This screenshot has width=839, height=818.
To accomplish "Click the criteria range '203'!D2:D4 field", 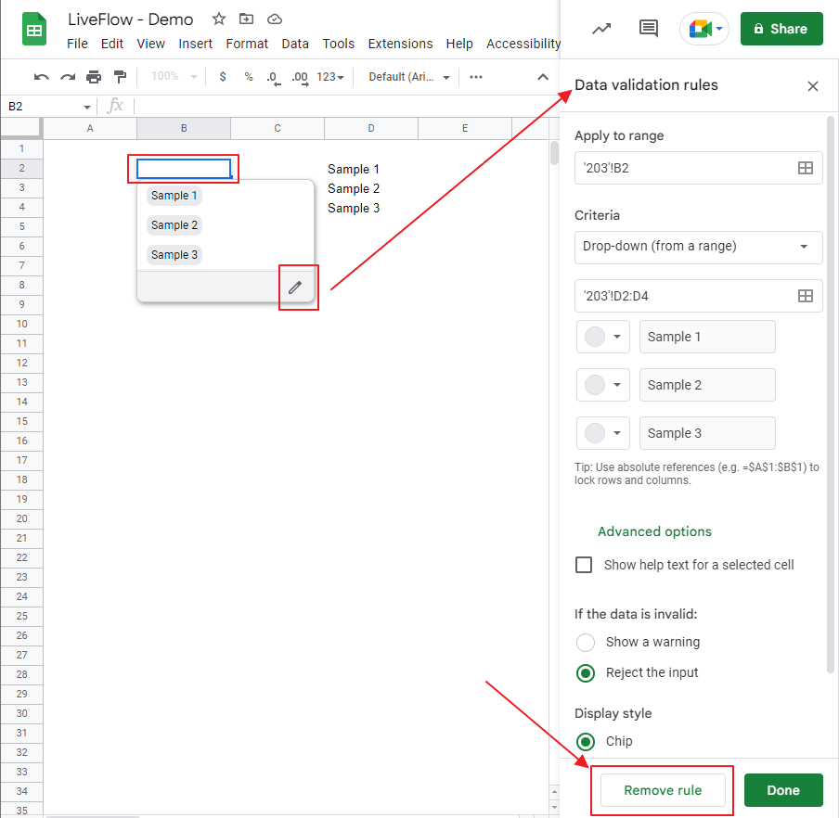I will pyautogui.click(x=698, y=296).
